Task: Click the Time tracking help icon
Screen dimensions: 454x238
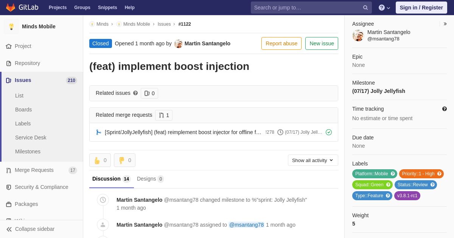Action: pos(445,109)
